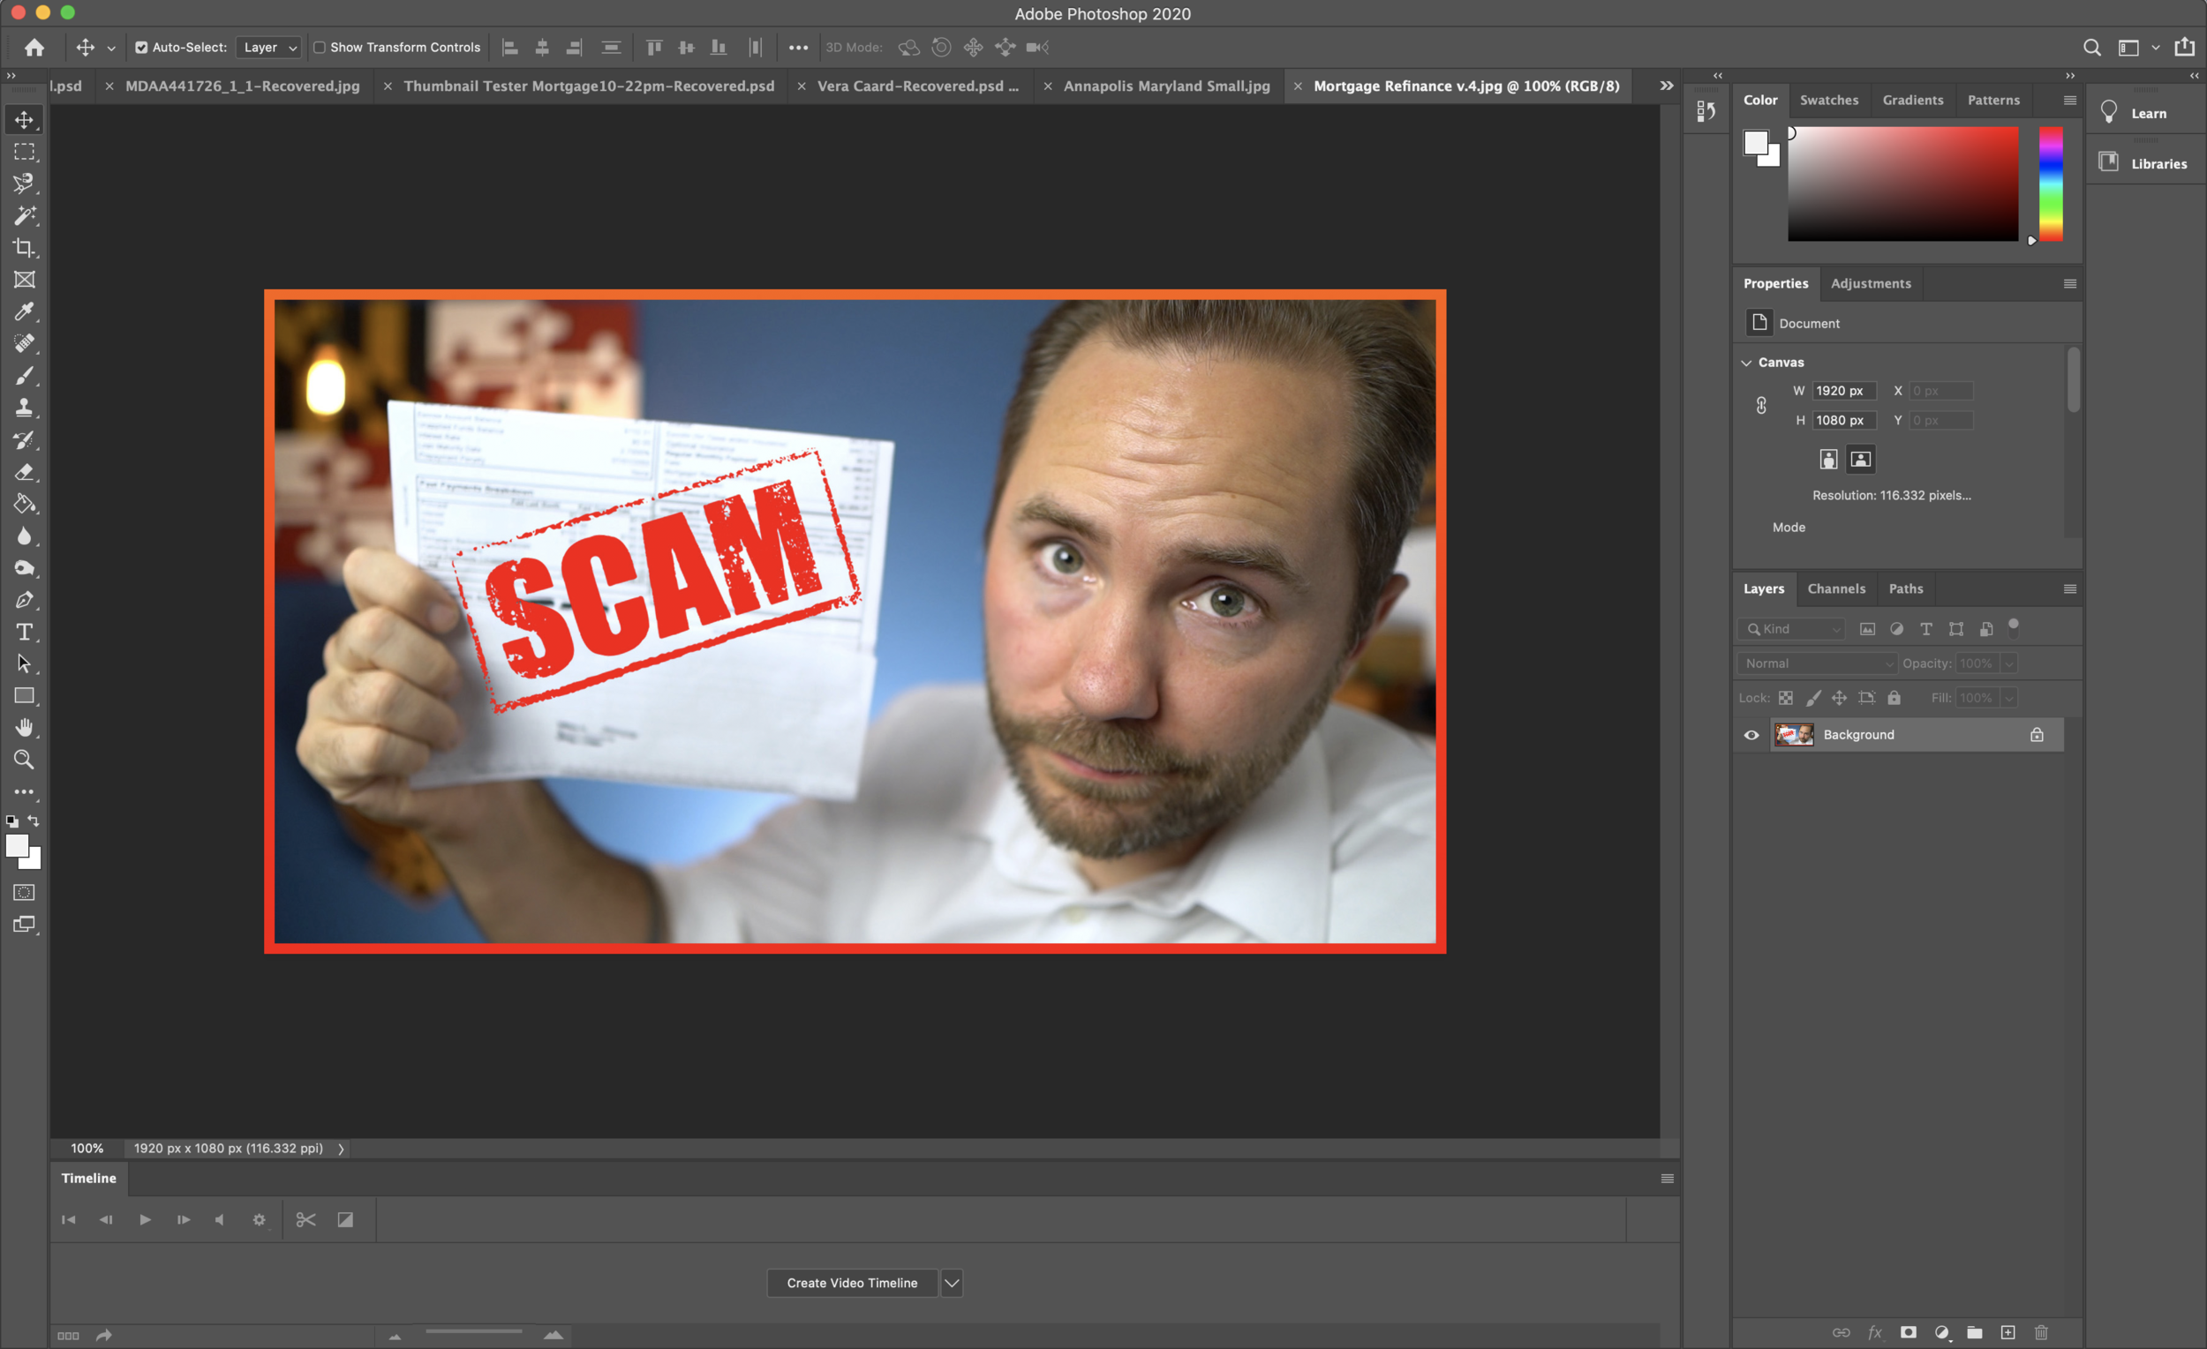Select the Eyedropper tool
Viewport: 2207px width, 1349px height.
click(x=24, y=311)
